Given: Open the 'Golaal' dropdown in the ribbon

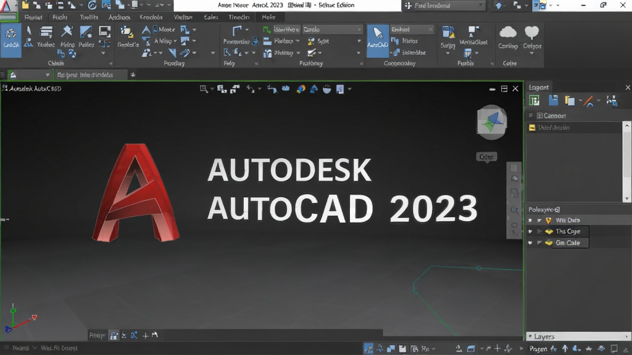Looking at the screenshot, I should pyautogui.click(x=412, y=30).
